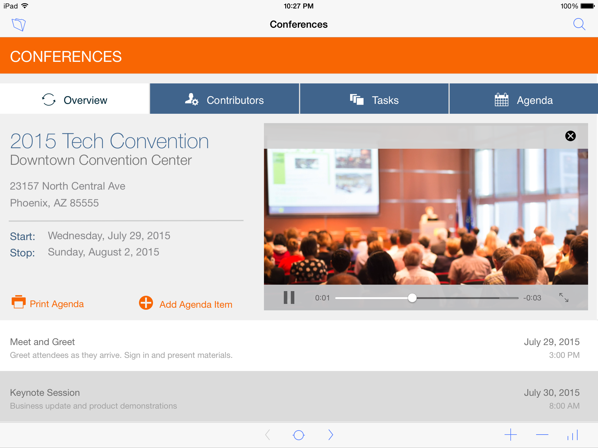Tap the record slider circle icon
The image size is (598, 448).
click(298, 435)
